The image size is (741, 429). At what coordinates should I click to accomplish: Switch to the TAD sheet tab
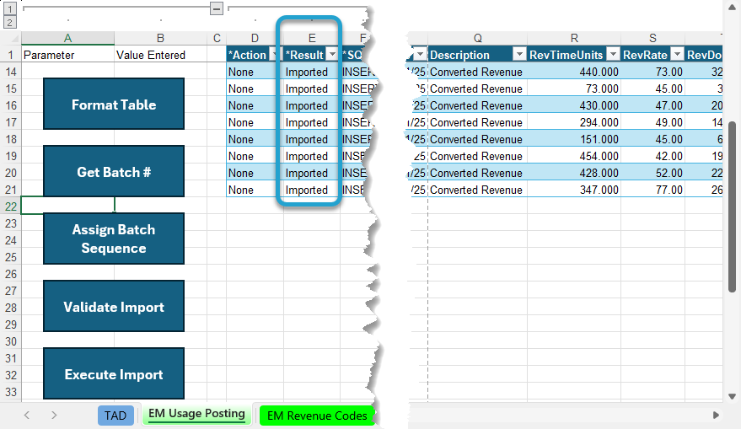[115, 416]
